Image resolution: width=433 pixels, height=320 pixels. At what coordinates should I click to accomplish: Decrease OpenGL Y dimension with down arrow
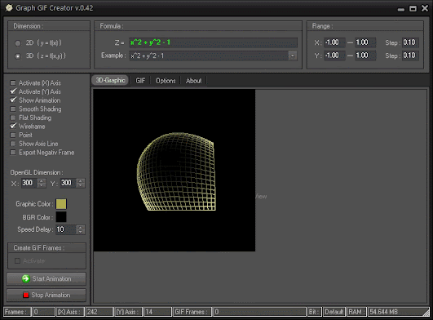click(x=81, y=185)
